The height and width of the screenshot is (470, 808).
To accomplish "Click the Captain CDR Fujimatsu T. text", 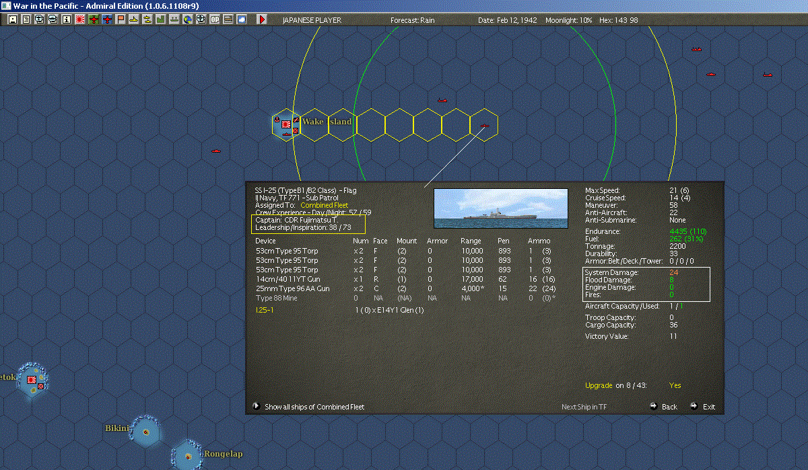I will [297, 220].
